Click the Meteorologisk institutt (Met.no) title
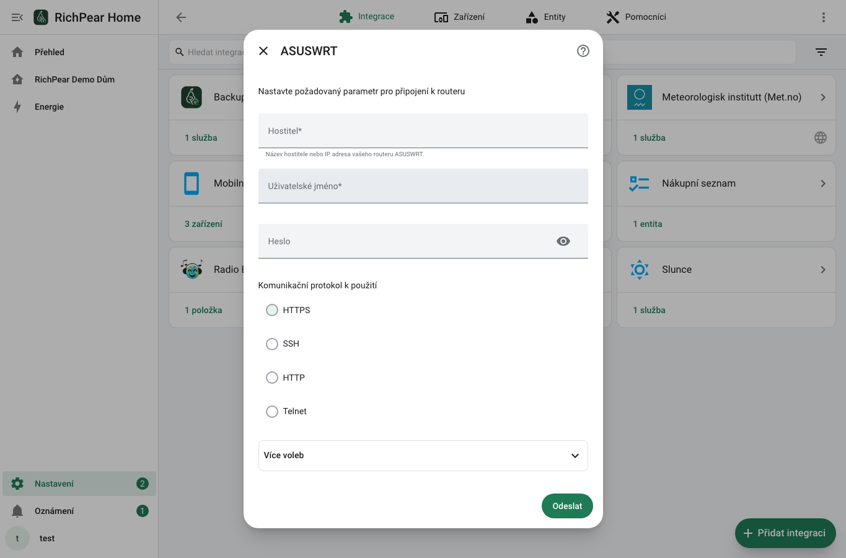Screen dimensions: 846x558 click(731, 97)
